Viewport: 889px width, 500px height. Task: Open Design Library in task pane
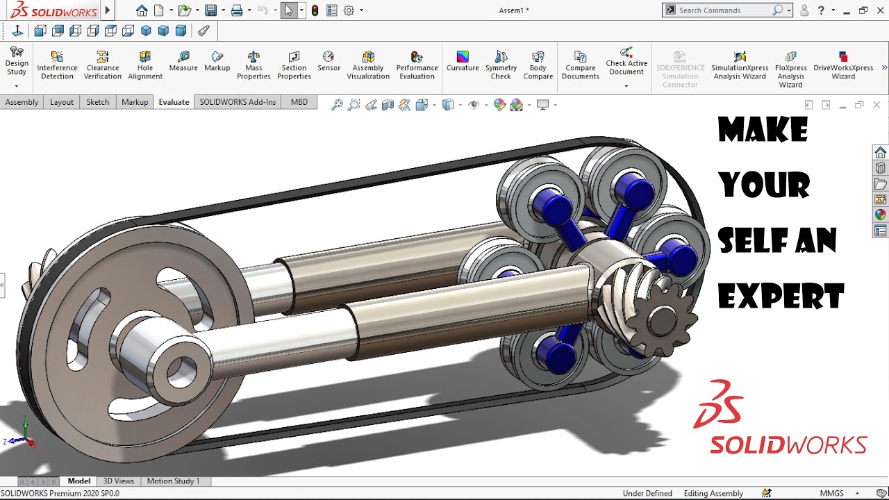coord(880,167)
